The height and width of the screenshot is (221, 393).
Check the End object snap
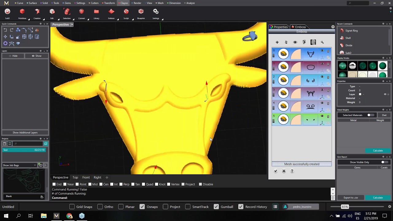pyautogui.click(x=54, y=184)
